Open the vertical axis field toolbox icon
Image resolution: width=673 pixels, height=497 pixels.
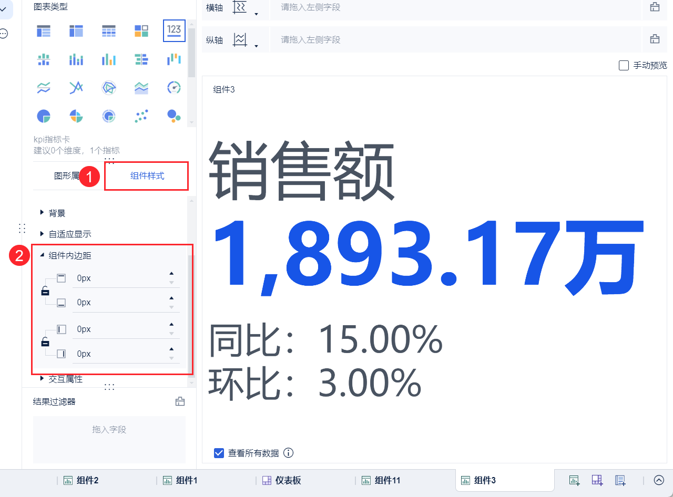point(655,39)
